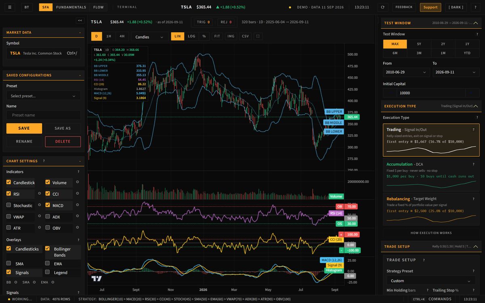Screen dimensions: 485x303
Task: Enable the VWAP checkbox
Action: pyautogui.click(x=9, y=217)
